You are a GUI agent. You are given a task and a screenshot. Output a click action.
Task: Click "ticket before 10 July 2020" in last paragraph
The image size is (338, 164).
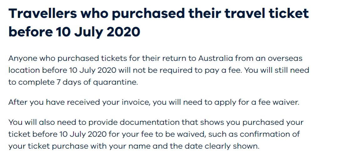click(58, 134)
